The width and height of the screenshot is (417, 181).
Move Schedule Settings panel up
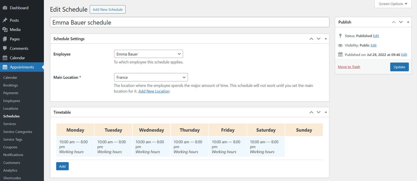click(311, 39)
